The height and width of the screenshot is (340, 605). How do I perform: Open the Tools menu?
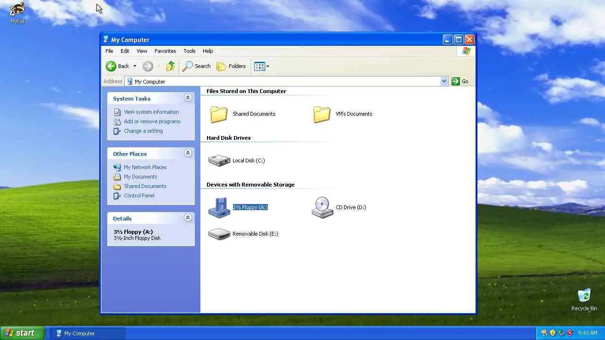click(190, 51)
